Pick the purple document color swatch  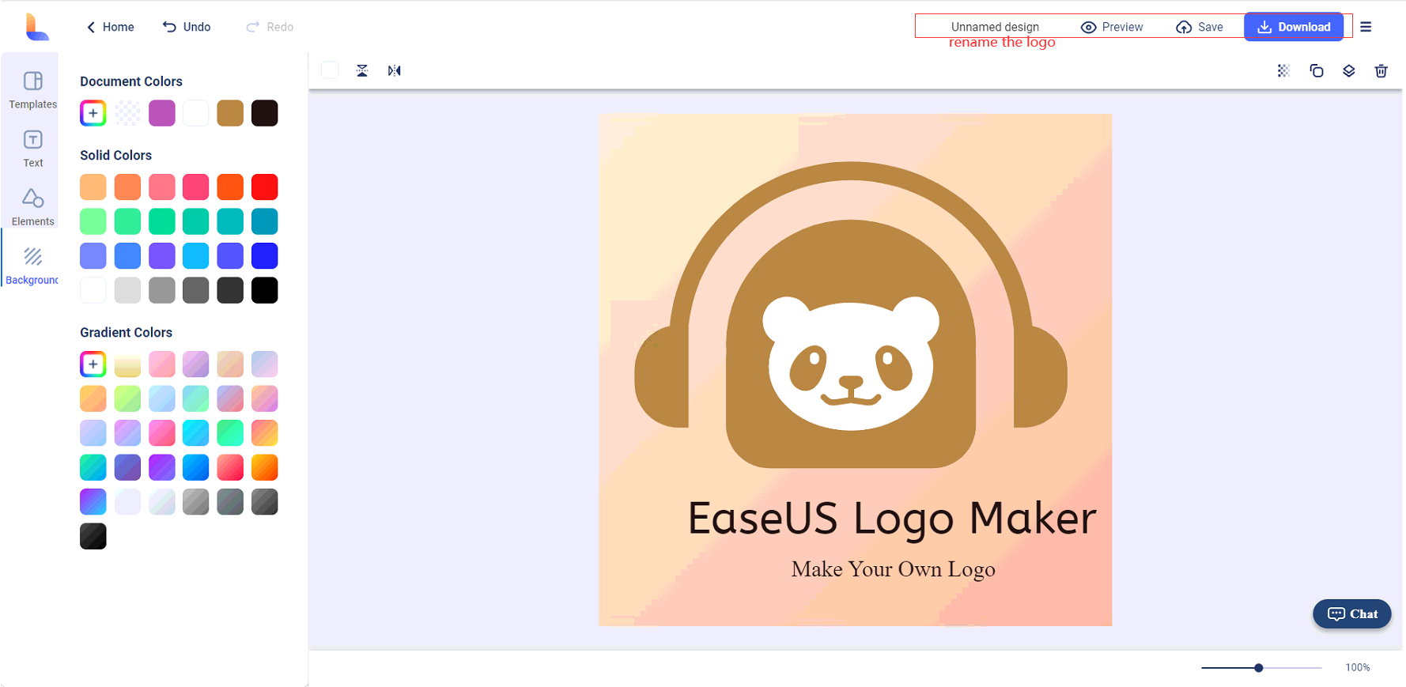(x=162, y=113)
